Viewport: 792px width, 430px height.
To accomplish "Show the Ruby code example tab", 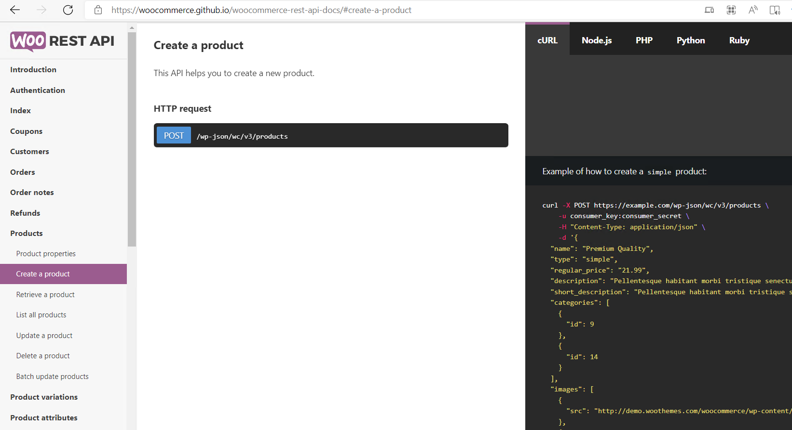I will point(739,40).
